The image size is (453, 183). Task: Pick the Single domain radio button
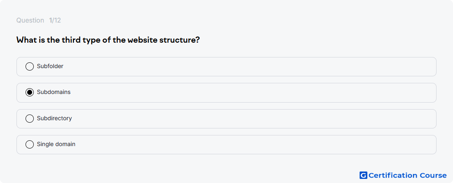click(x=30, y=144)
